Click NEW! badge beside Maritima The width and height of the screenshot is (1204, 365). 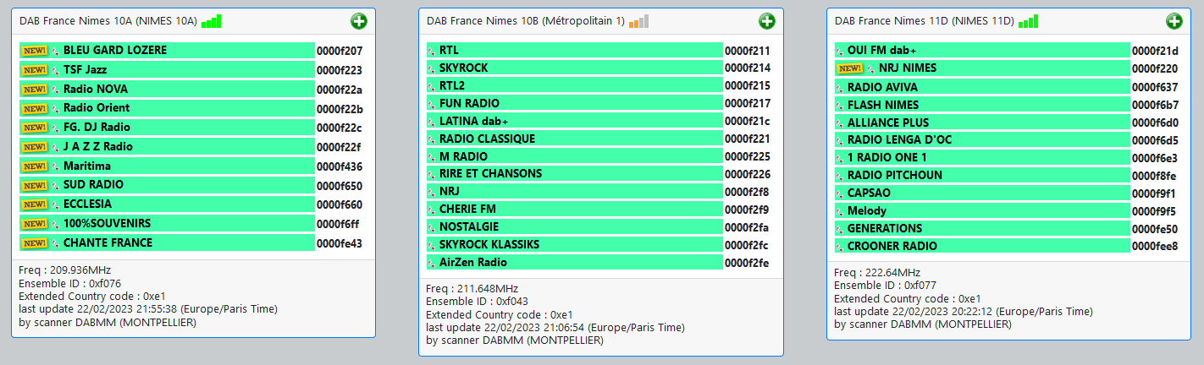[34, 166]
